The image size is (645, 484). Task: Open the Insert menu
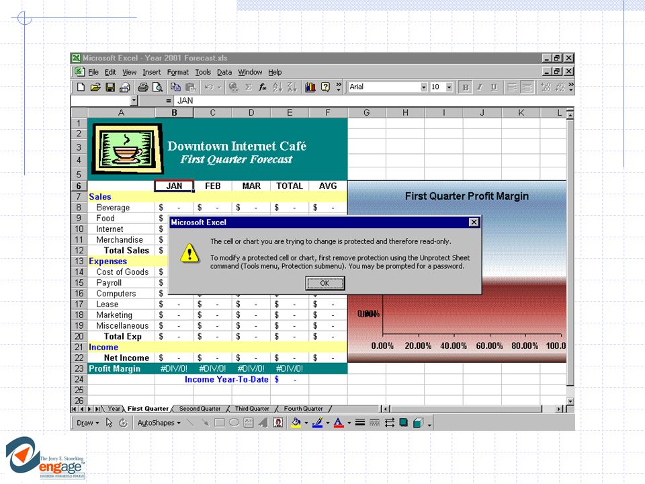[152, 72]
